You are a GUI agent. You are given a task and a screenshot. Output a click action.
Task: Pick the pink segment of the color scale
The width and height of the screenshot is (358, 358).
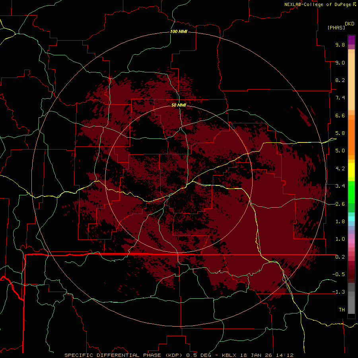[x=351, y=241]
